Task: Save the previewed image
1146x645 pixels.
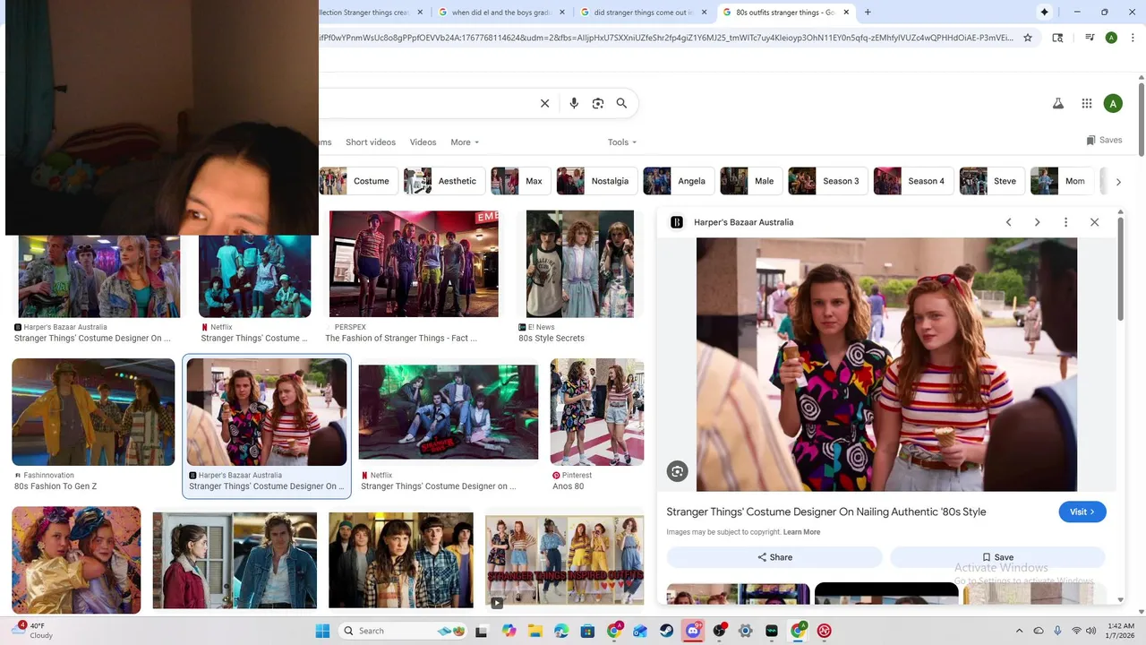Action: click(997, 557)
